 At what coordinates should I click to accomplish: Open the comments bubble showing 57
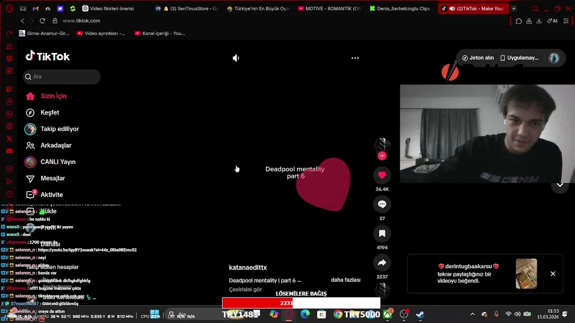pos(382,204)
